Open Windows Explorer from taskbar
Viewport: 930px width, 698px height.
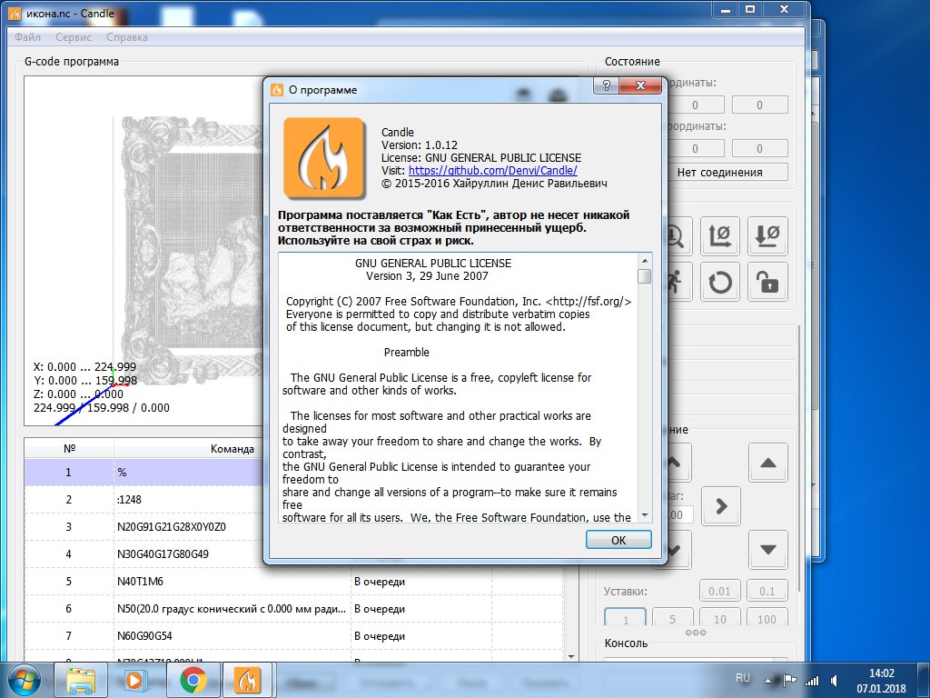[80, 680]
